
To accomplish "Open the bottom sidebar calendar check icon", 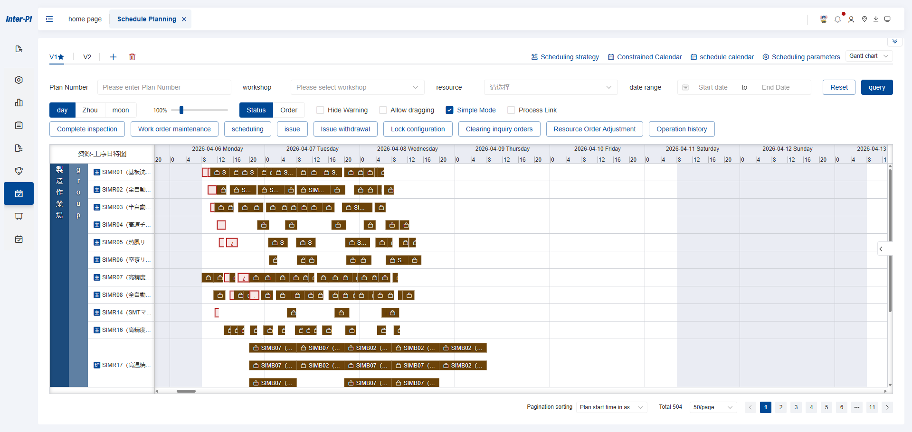I will [x=19, y=239].
